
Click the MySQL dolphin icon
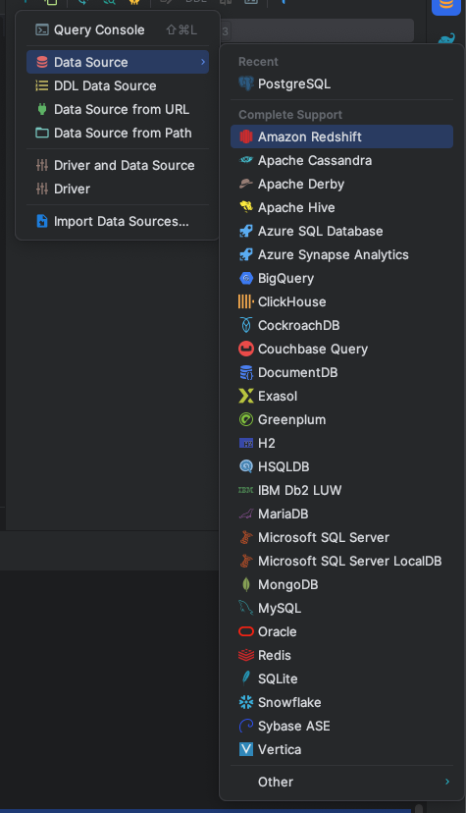tap(246, 608)
